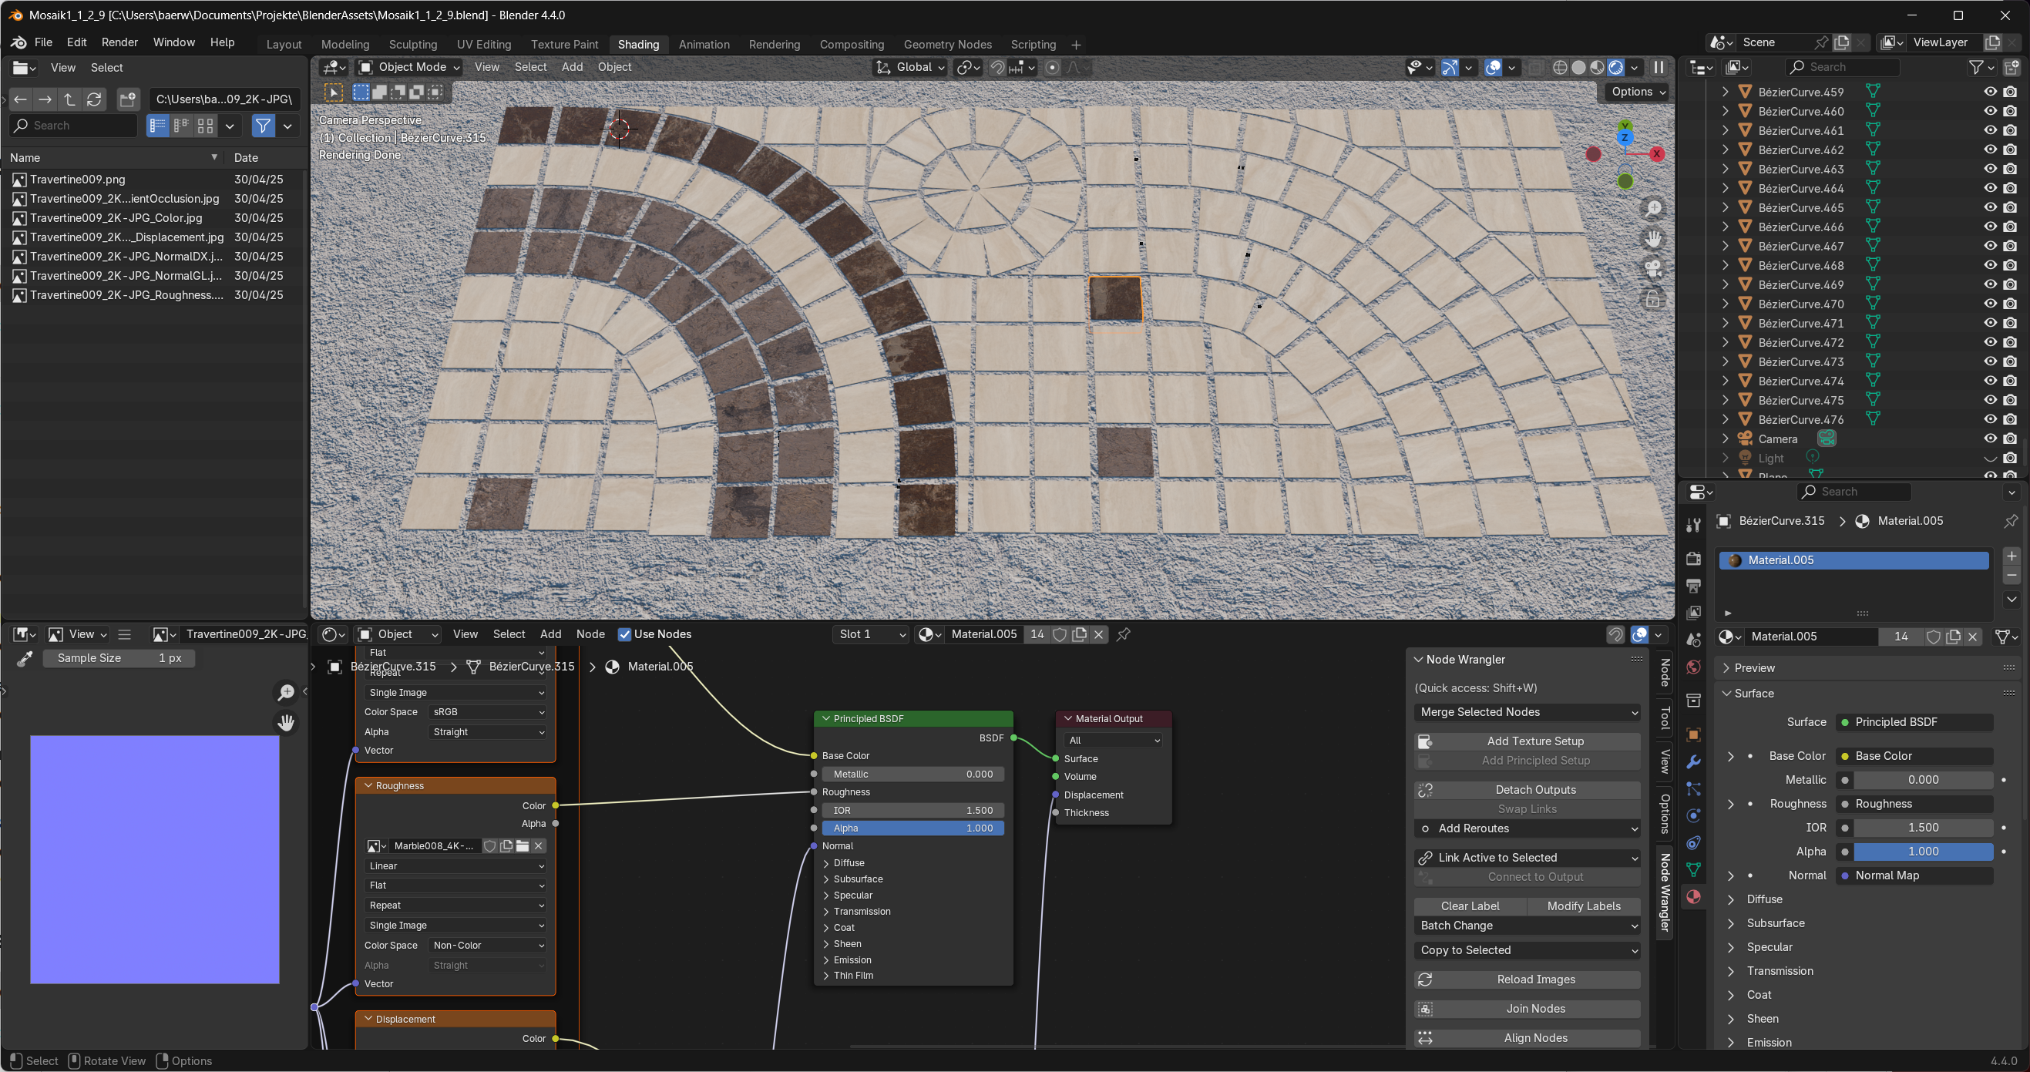Screen dimensions: 2030x1072
Task: Hide BézierCurve.465 with eye icon
Action: pos(1990,207)
